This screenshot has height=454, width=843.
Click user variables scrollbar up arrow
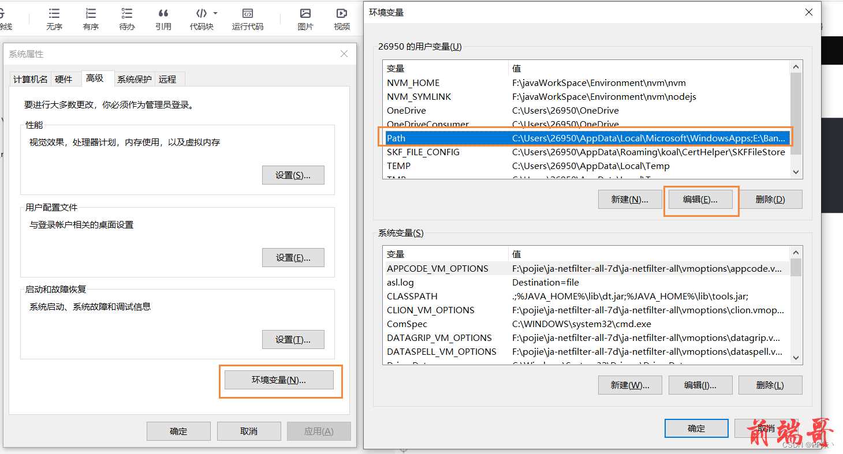click(x=796, y=67)
